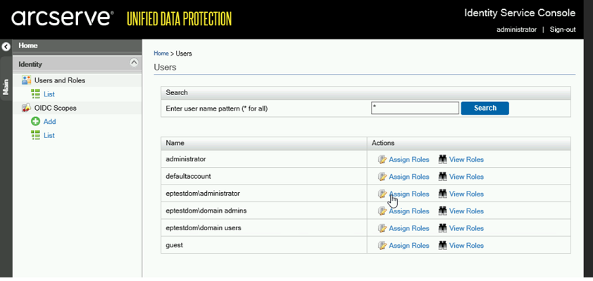
Task: Collapse the sidebar with the round arrow button
Action: click(6, 47)
